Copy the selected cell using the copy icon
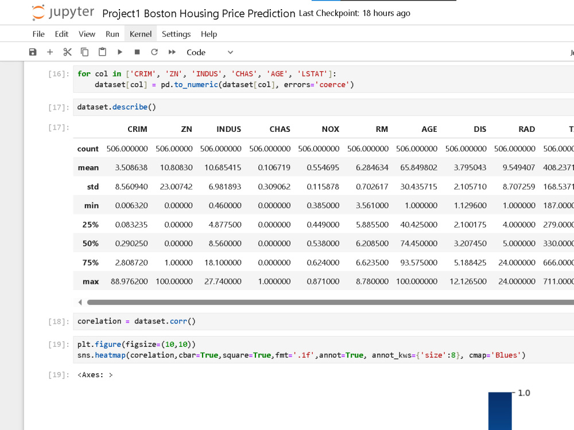574x430 pixels. click(x=84, y=52)
